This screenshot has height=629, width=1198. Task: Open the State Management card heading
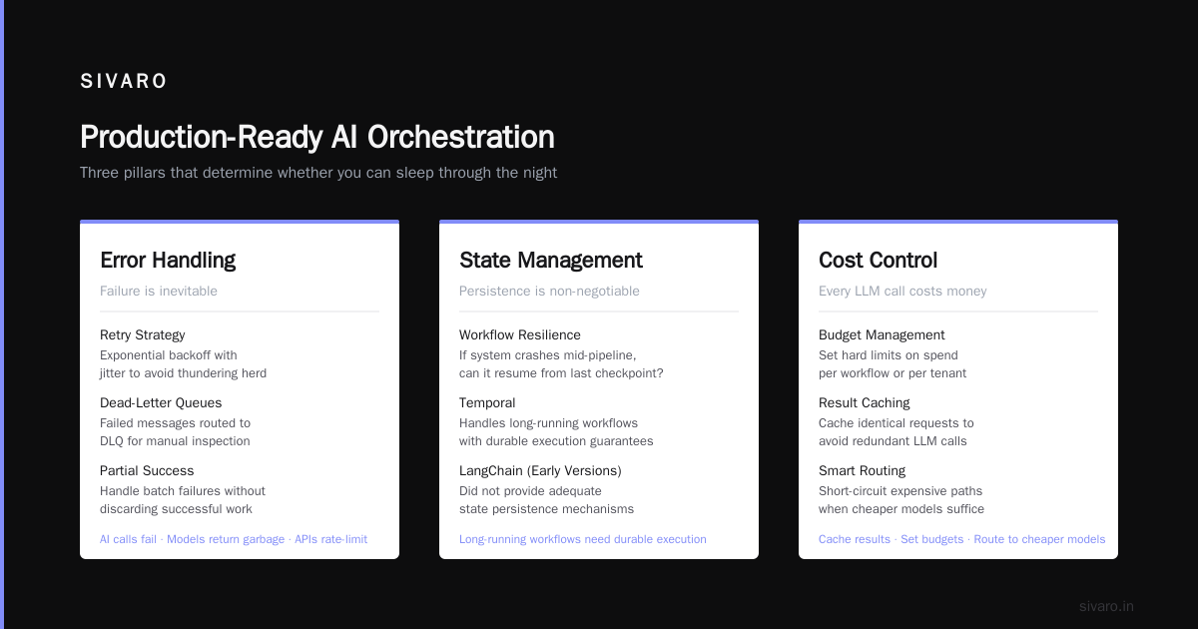[551, 261]
